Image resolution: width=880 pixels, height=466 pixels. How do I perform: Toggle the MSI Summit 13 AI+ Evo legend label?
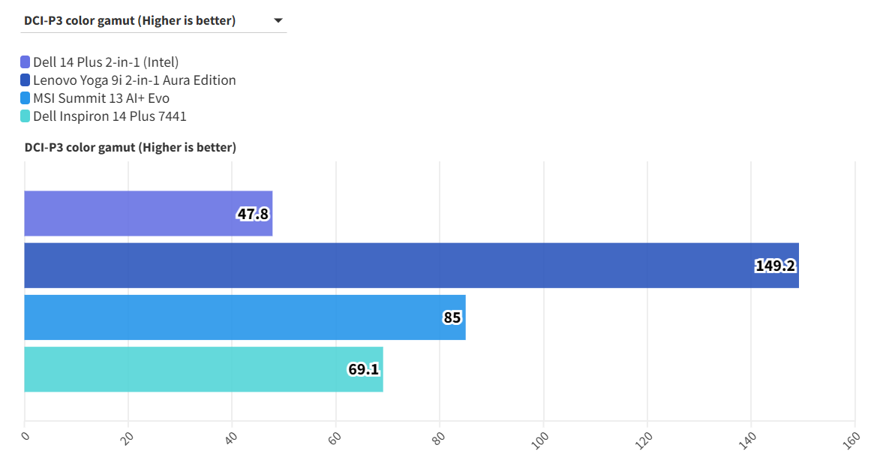pos(101,98)
